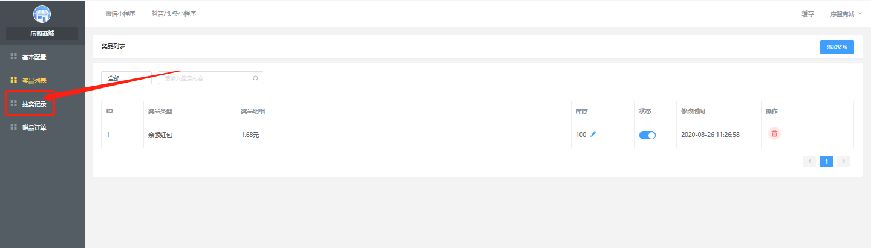Image resolution: width=871 pixels, height=248 pixels.
Task: Toggle the 状态 switch for prize 1
Action: 647,135
